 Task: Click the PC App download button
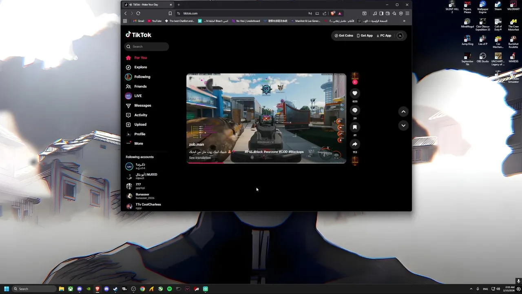point(384,36)
